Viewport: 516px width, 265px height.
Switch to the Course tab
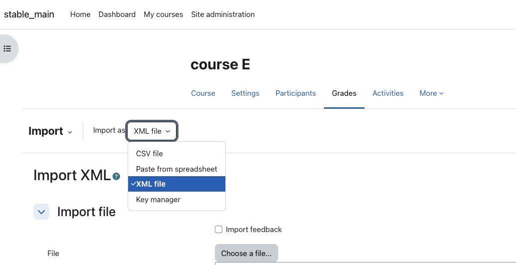point(203,93)
